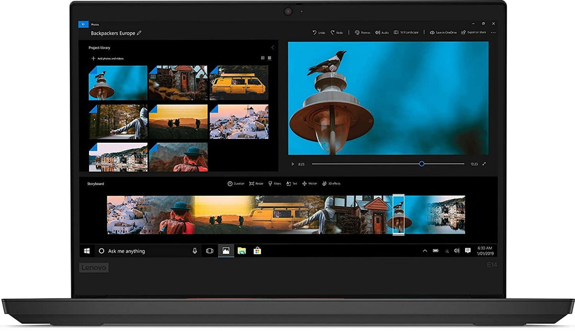Open Task View on the taskbar
The width and height of the screenshot is (575, 331).
pos(209,251)
